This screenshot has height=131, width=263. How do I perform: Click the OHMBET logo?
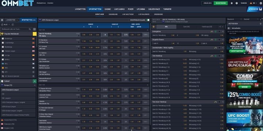18,3
